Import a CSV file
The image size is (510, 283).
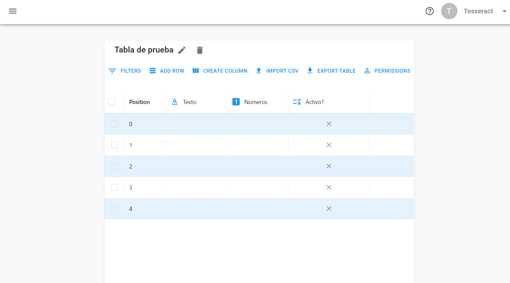point(277,71)
